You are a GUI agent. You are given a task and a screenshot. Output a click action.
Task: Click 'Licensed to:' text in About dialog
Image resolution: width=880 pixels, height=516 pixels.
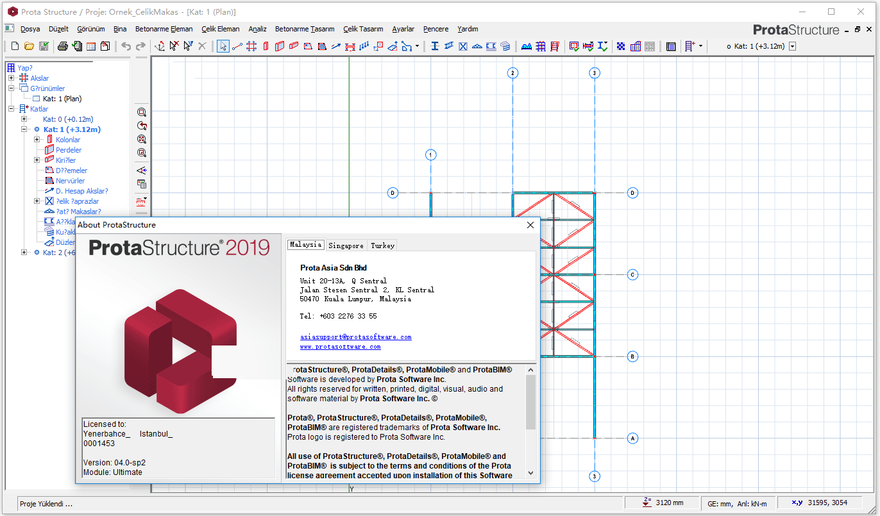105,424
